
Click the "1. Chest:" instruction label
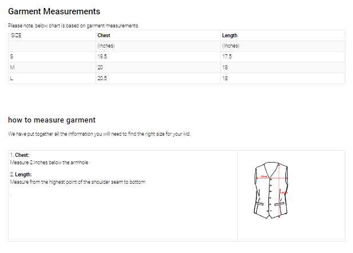19,155
